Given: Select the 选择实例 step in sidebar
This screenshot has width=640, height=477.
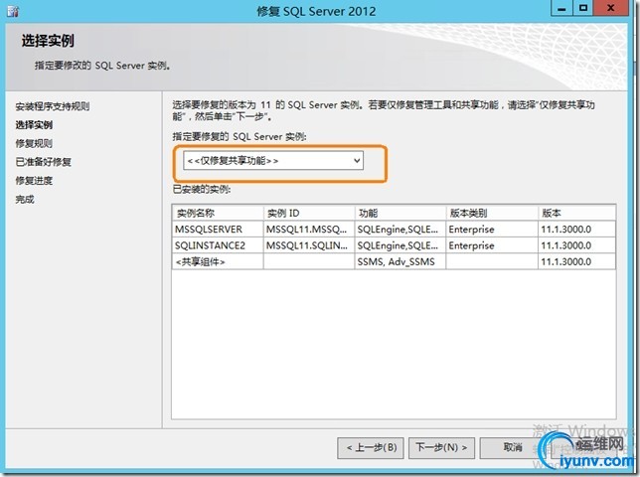Looking at the screenshot, I should (34, 125).
